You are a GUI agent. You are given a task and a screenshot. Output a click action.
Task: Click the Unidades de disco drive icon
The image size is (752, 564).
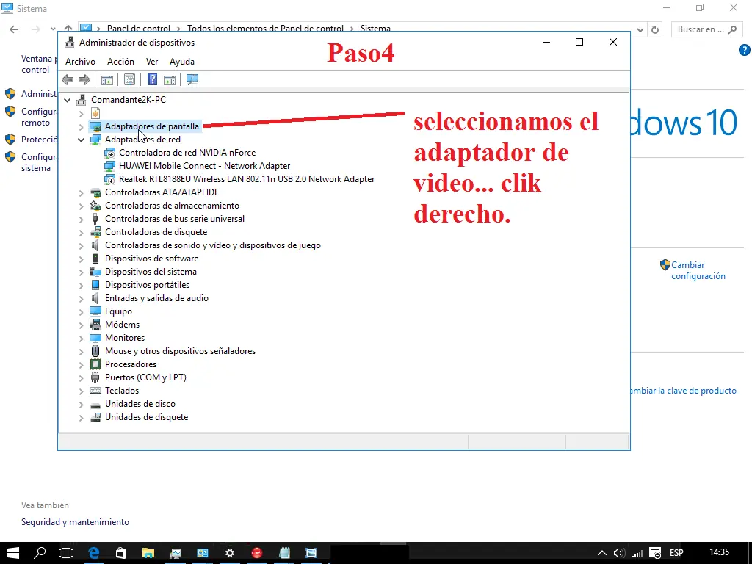pyautogui.click(x=95, y=405)
